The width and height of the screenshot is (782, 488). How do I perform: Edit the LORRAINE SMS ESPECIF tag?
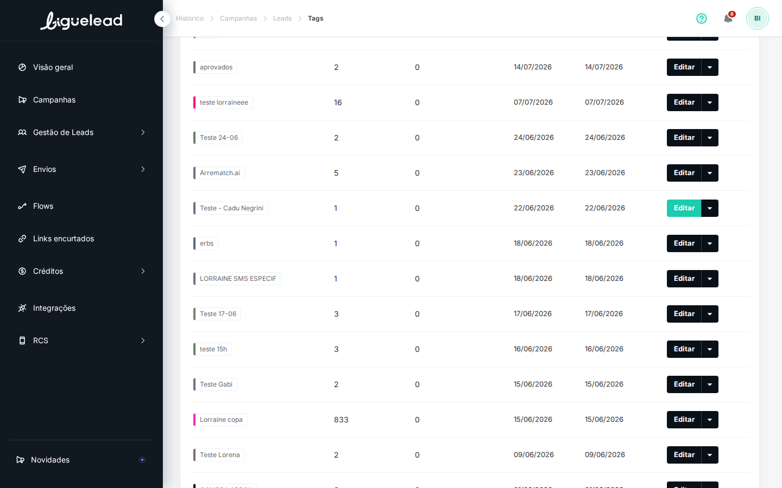coord(684,279)
